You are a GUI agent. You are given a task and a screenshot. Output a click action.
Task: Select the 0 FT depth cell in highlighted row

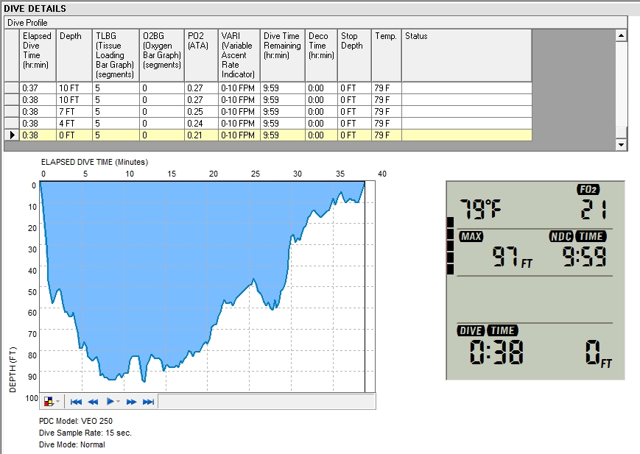tap(74, 135)
